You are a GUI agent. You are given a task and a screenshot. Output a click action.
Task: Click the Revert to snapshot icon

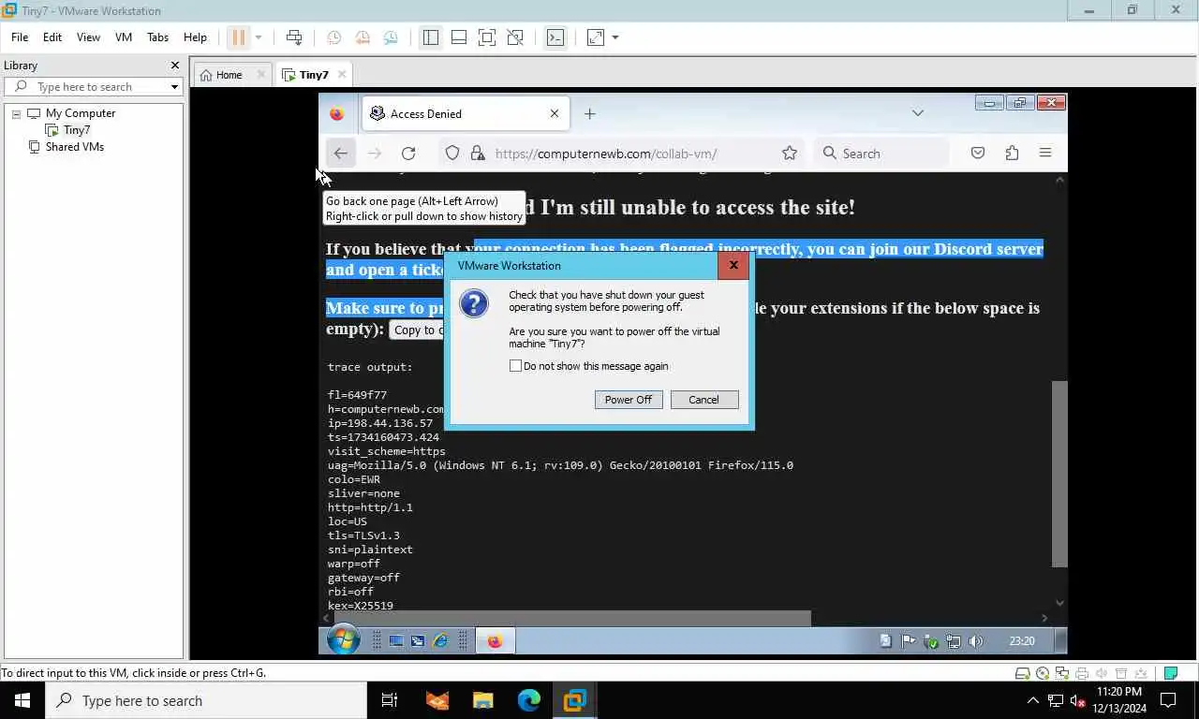362,37
